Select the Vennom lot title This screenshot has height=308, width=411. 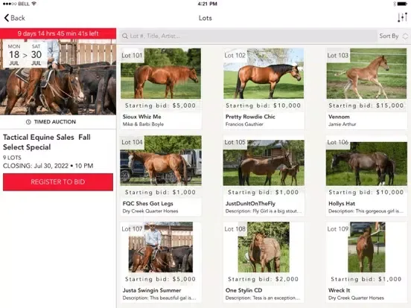(339, 117)
